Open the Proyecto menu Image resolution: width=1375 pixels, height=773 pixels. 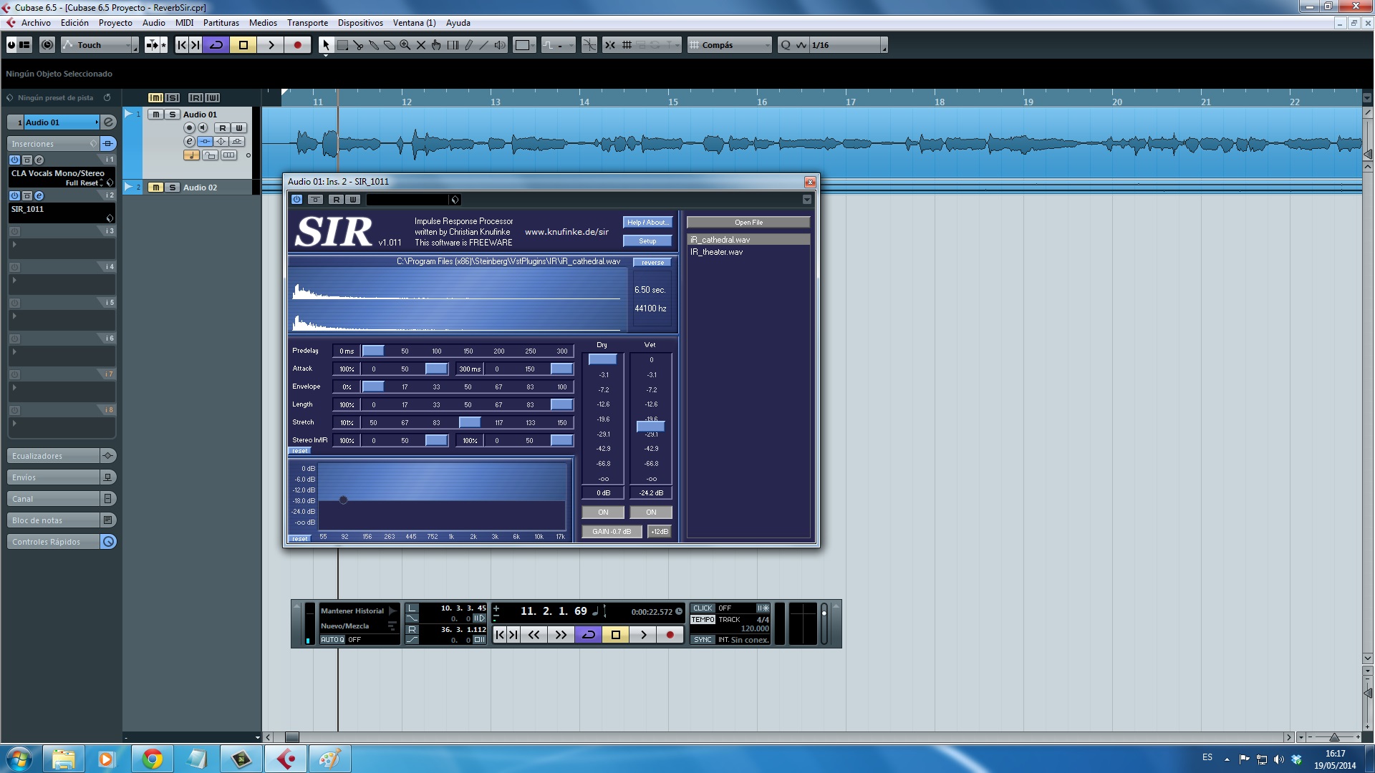coord(115,23)
